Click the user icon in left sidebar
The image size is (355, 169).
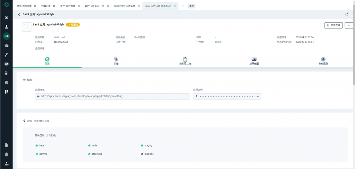tap(6, 27)
